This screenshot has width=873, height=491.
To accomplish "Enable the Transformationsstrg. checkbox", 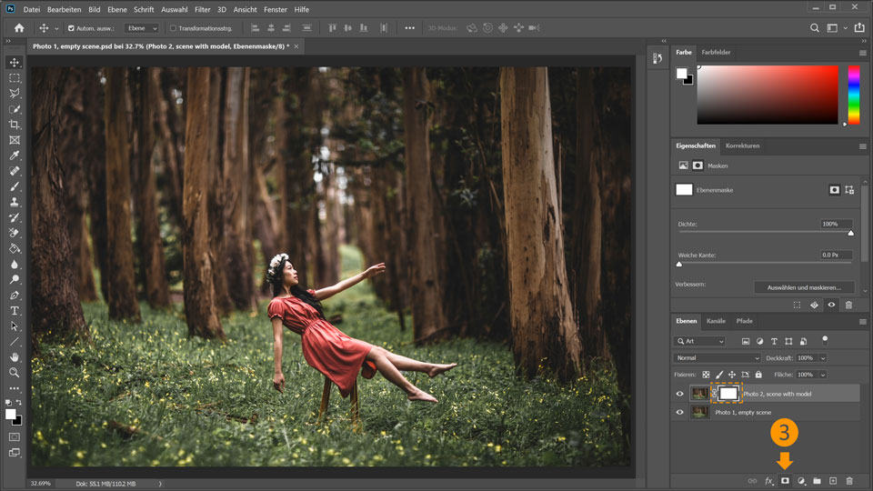I will [173, 28].
